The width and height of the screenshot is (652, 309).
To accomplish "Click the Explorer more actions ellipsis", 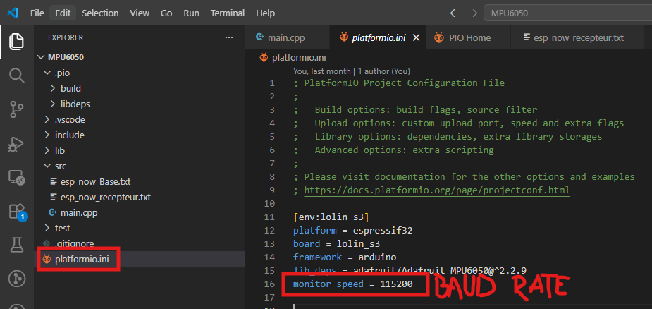I will 229,37.
